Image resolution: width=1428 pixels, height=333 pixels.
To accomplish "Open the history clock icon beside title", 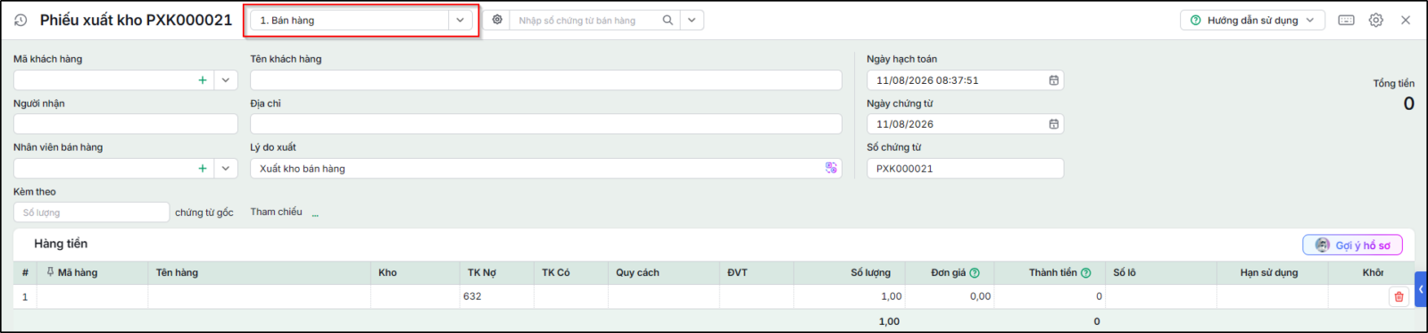I will pyautogui.click(x=21, y=20).
